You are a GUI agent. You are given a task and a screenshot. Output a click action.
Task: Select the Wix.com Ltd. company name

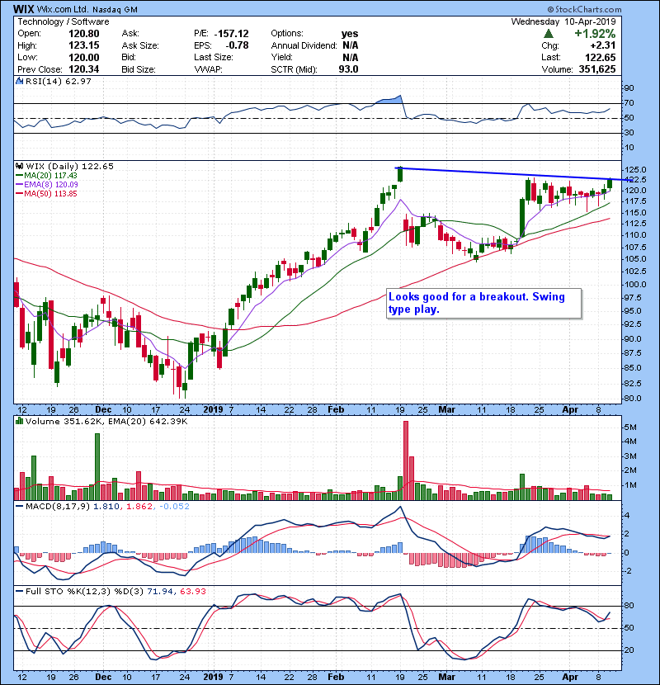coord(64,9)
